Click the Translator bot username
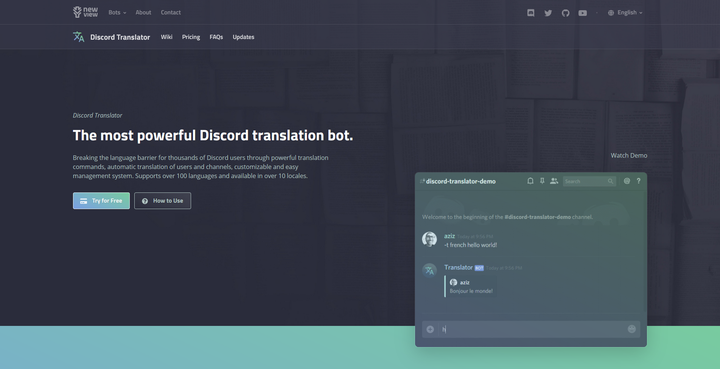This screenshot has width=720, height=369. (459, 267)
